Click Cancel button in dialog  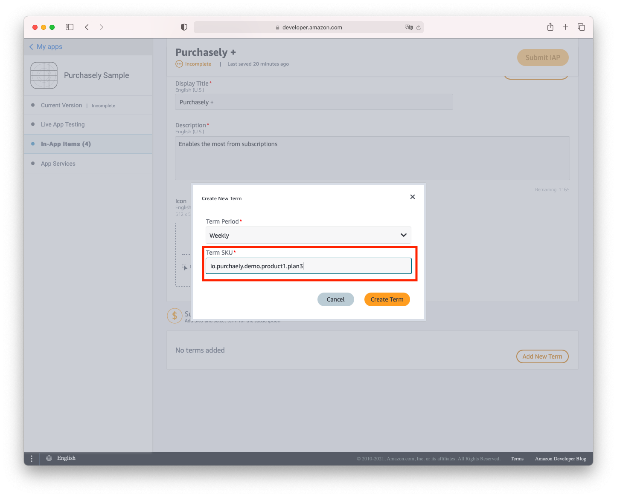pyautogui.click(x=336, y=299)
